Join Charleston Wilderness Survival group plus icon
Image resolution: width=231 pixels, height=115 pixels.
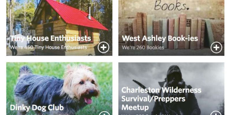[216, 113]
